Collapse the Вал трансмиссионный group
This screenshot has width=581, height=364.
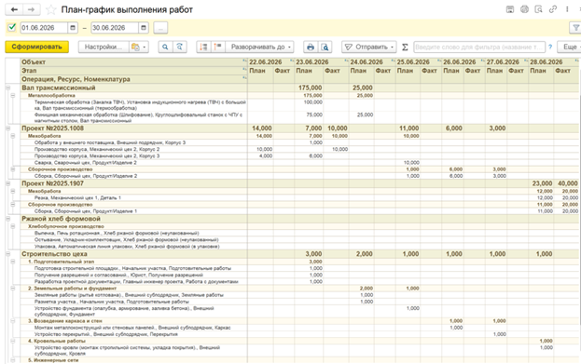pyautogui.click(x=8, y=88)
